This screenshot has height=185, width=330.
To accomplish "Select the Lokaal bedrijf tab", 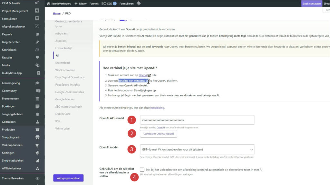I will [x=64, y=48].
